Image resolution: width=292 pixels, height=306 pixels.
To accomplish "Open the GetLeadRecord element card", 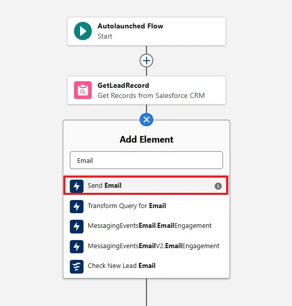I will click(147, 90).
